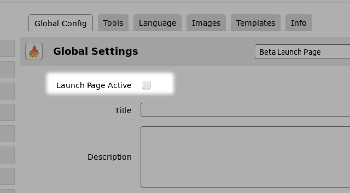Open the Tools tab
Image resolution: width=350 pixels, height=193 pixels.
113,23
